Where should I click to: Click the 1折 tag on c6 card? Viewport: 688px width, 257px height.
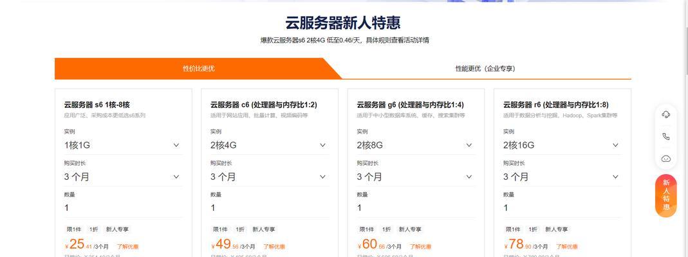(x=240, y=229)
